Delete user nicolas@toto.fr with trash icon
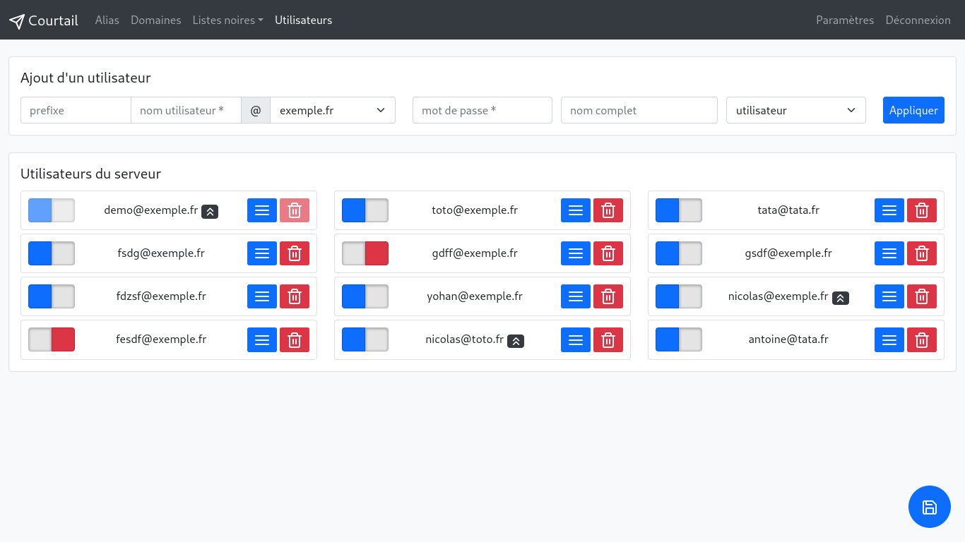Image resolution: width=965 pixels, height=542 pixels. pyautogui.click(x=608, y=339)
